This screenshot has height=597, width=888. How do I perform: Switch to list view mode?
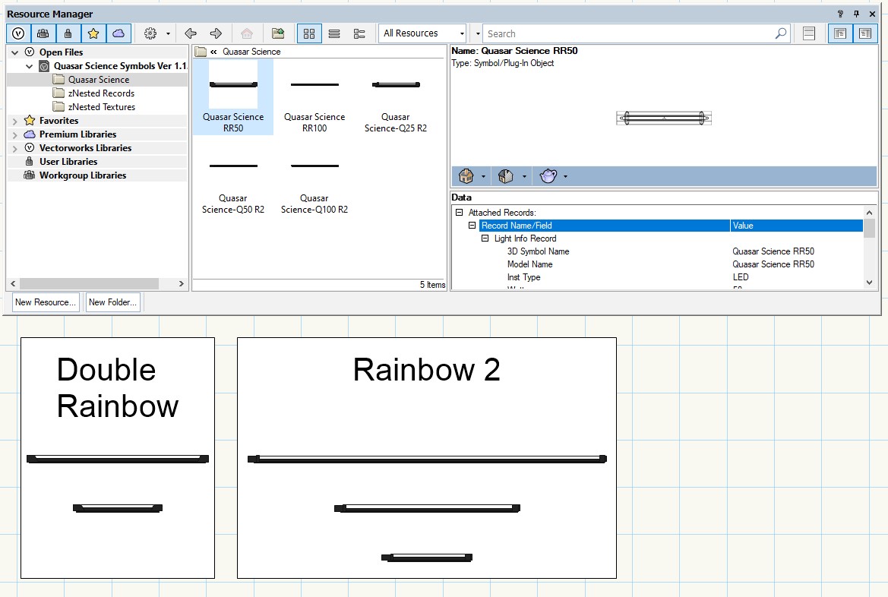tap(334, 33)
